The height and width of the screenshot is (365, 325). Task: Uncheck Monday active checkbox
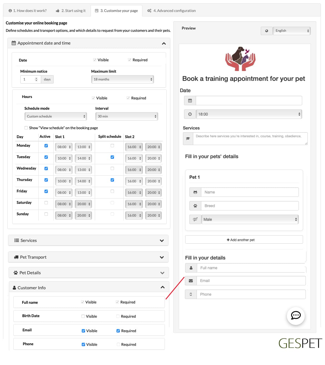pyautogui.click(x=46, y=146)
